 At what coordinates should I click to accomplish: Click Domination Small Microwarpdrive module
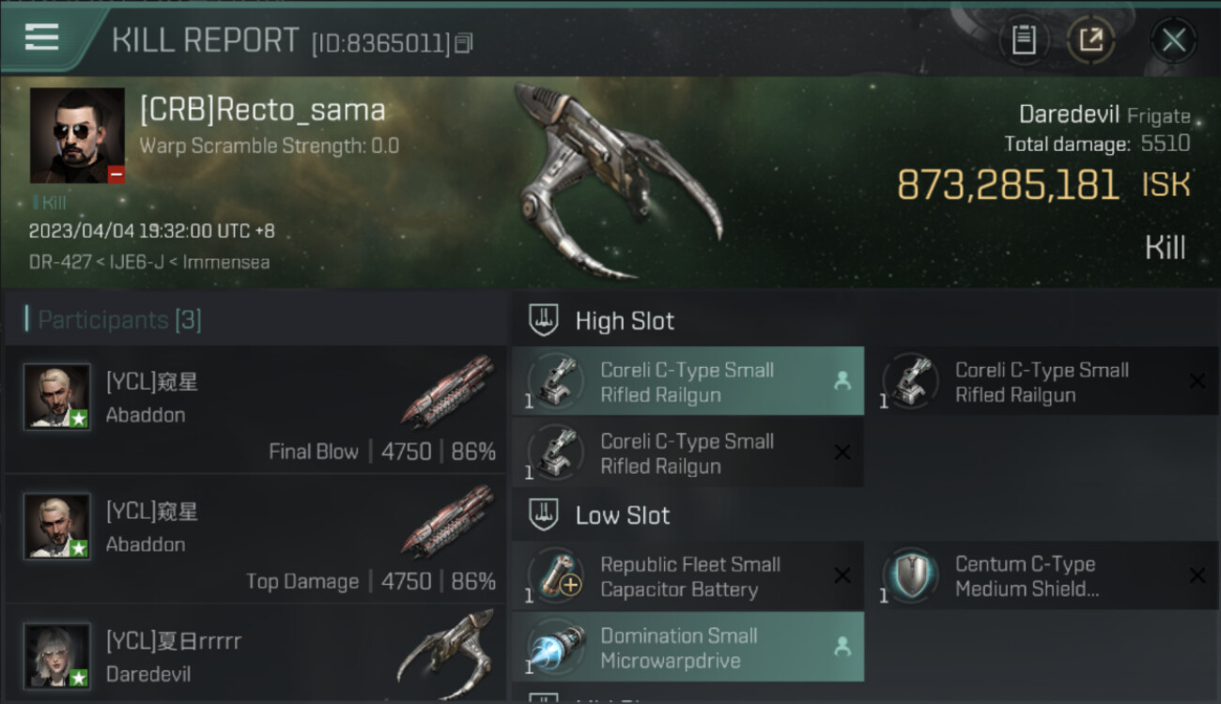coord(688,648)
